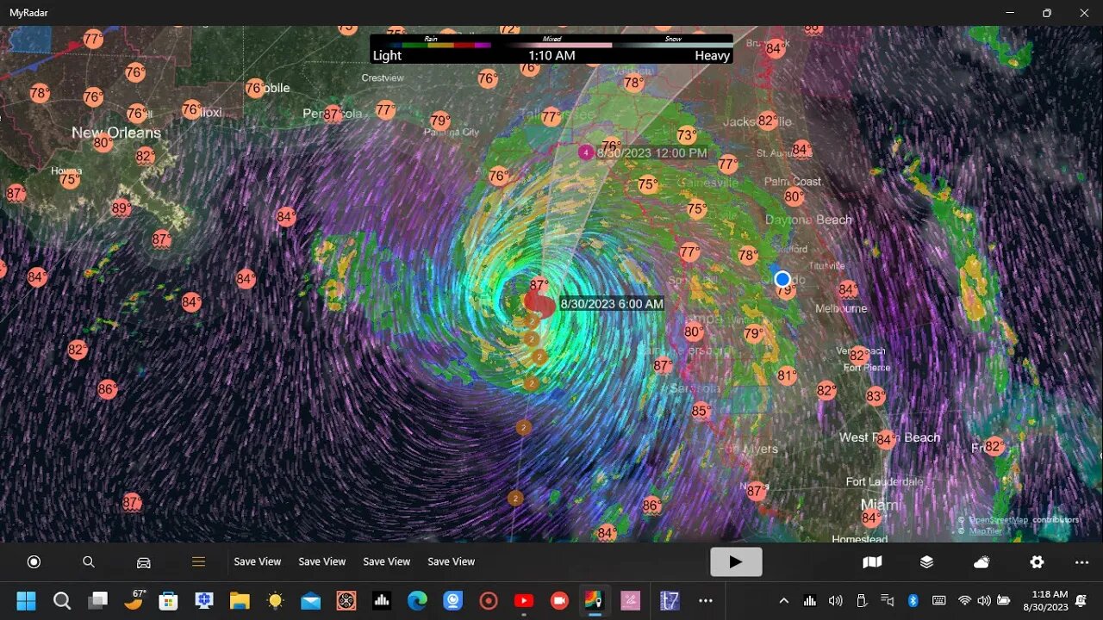Click the 89° temperature marker
The height and width of the screenshot is (620, 1103).
pos(122,208)
